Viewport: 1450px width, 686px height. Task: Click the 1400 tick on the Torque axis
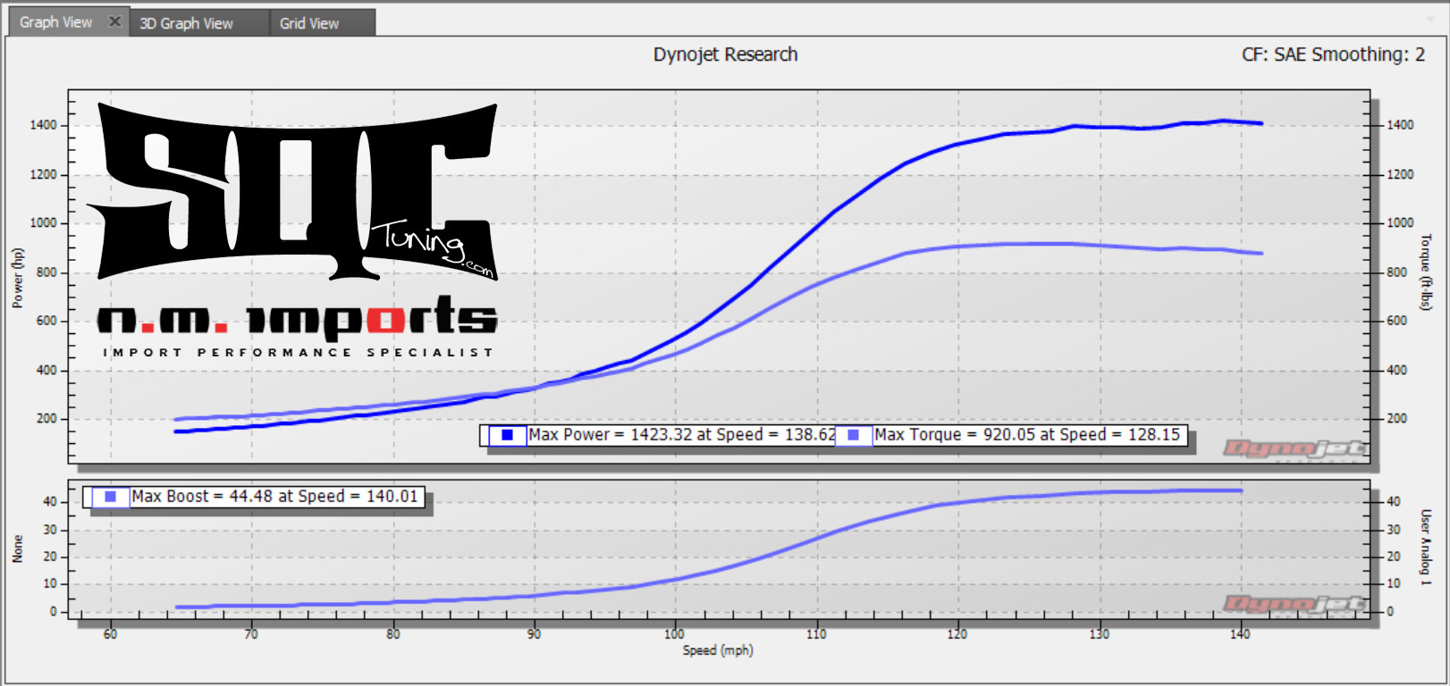(1400, 125)
